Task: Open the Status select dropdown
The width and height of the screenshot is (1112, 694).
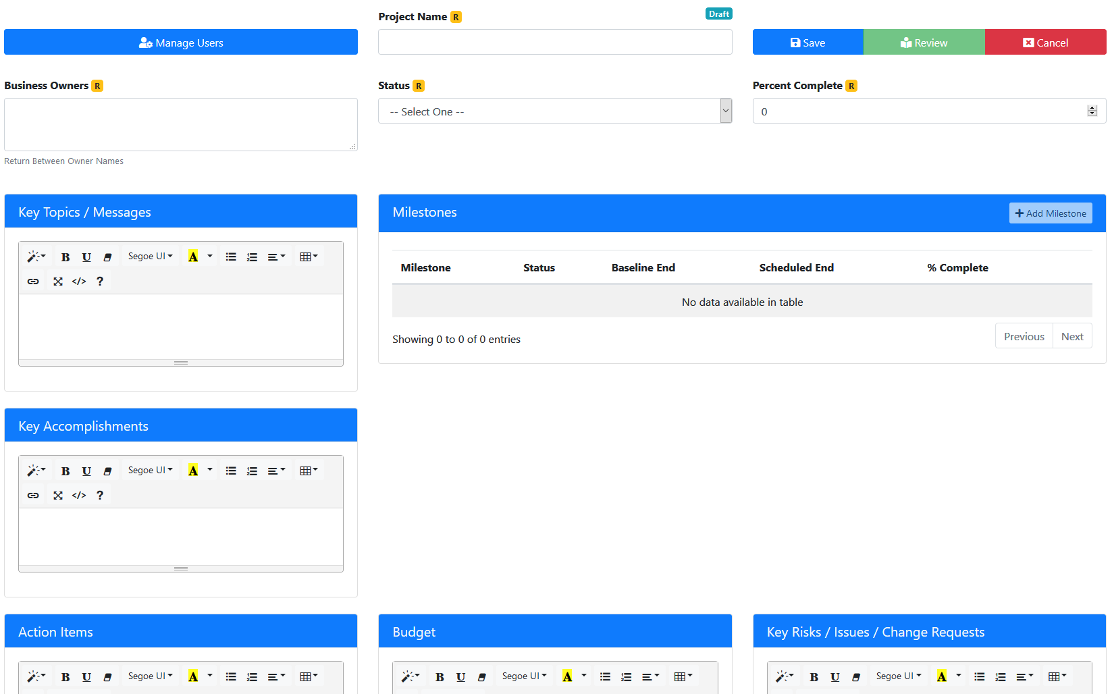Action: (555, 111)
